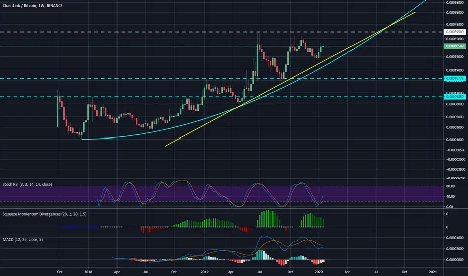This screenshot has height=276, width=468.
Task: Click the 0.00045000 price axis value
Action: 455,25
